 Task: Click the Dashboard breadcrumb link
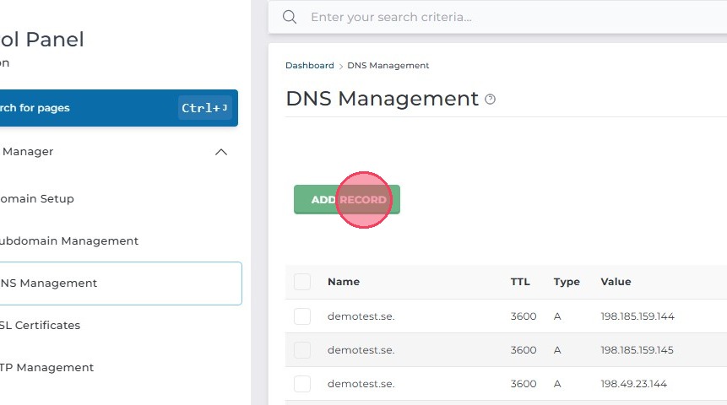(x=309, y=66)
